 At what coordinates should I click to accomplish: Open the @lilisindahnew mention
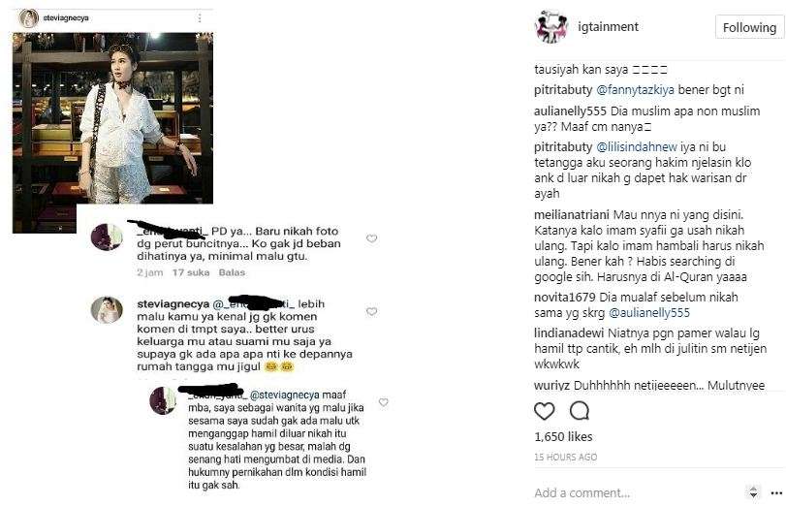pos(637,147)
